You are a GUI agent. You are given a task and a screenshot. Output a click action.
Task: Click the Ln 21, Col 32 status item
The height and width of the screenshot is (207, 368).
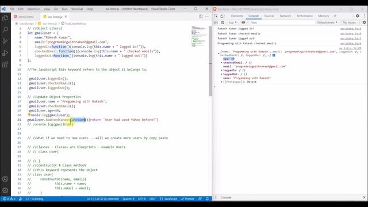click(x=103, y=199)
